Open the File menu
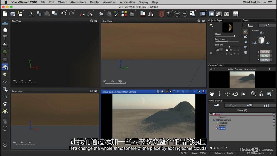The width and height of the screenshot is (277, 156). [43, 2]
